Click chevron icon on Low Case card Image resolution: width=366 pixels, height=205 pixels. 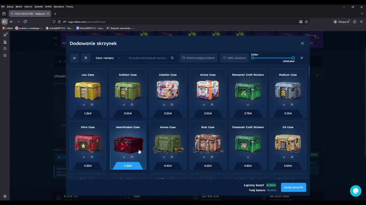(x=92, y=104)
